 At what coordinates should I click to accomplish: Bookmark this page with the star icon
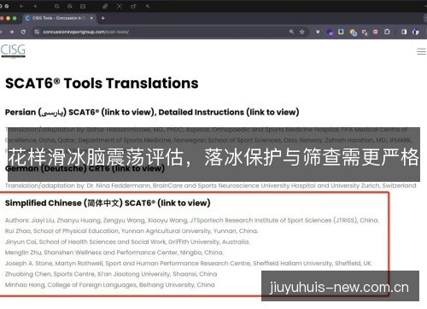click(301, 32)
